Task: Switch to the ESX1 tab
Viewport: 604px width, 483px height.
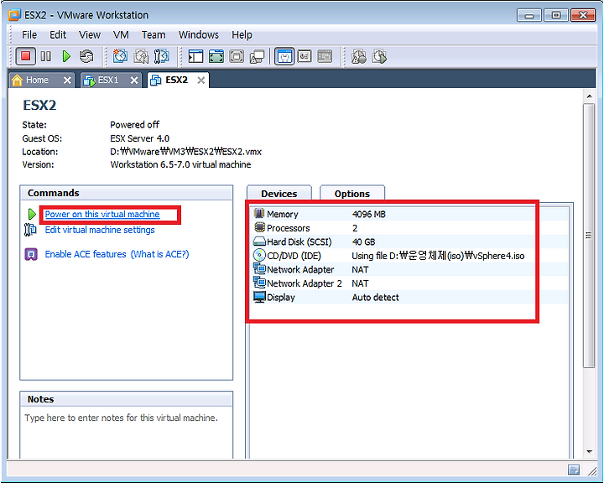Action: pos(108,80)
